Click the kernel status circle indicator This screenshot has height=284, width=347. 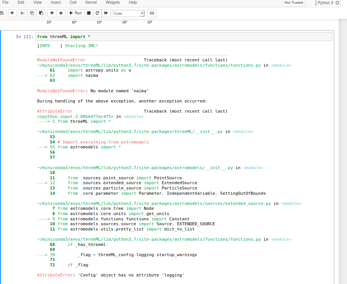pyautogui.click(x=338, y=3)
